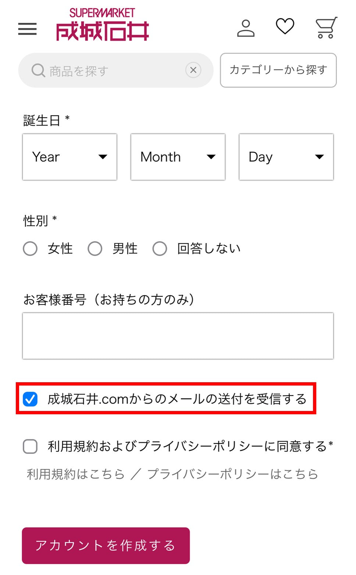356x575 pixels.
Task: Open the account profile icon
Action: [246, 28]
